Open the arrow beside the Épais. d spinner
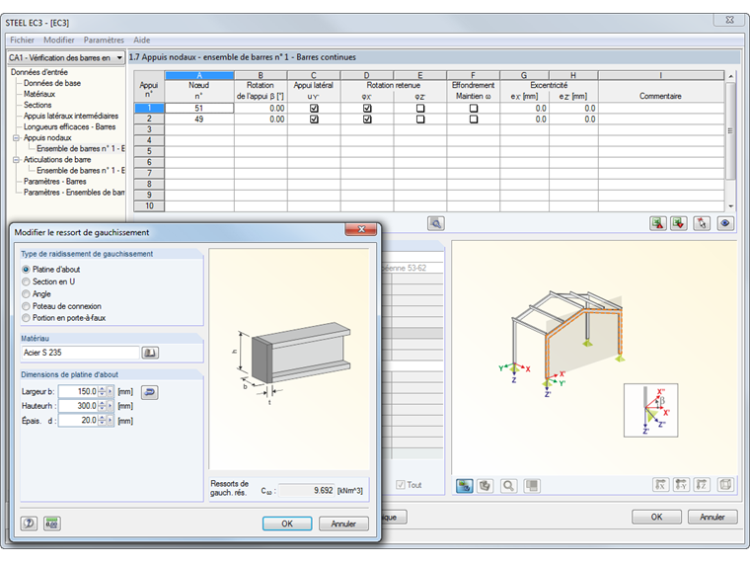This screenshot has width=750, height=563. coord(110,421)
